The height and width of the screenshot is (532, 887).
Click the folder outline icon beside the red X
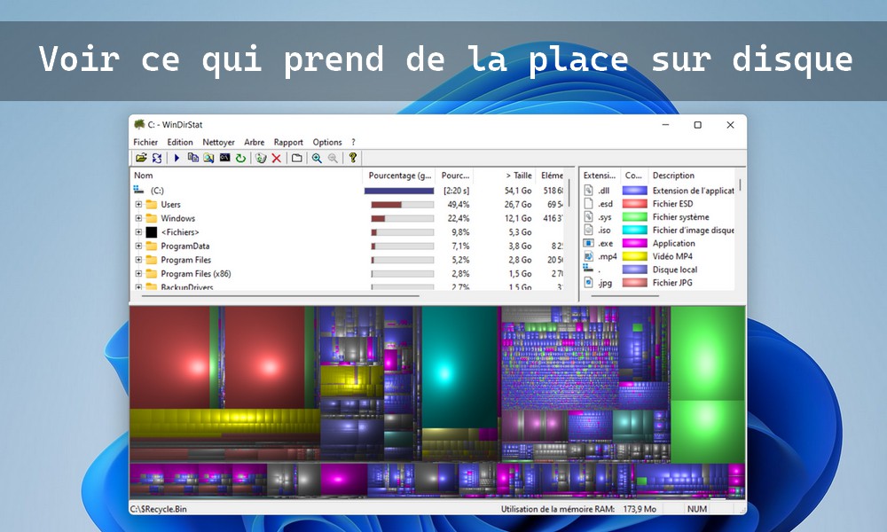click(296, 158)
